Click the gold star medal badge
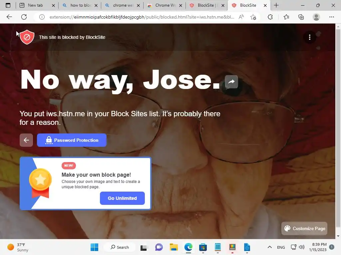This screenshot has height=255, width=341. pyautogui.click(x=40, y=183)
